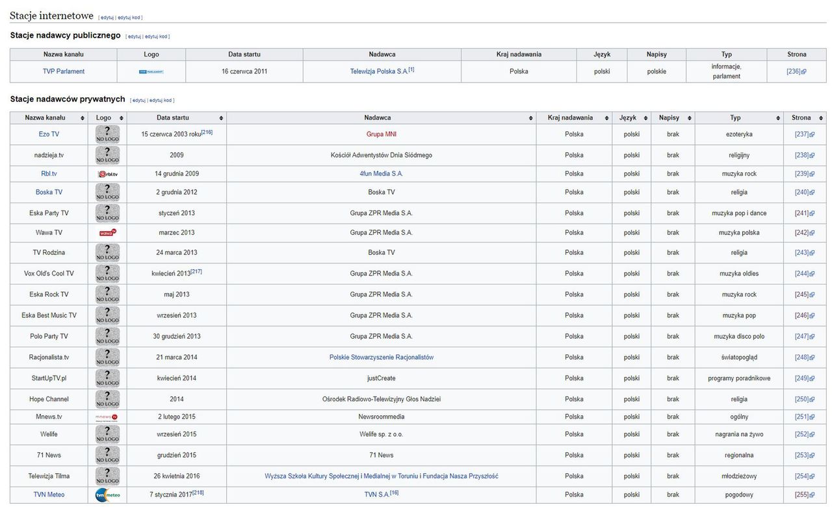832x507 pixels.
Task: Click 'edytuj kod' next to Stacje nadawcy publicznego
Action: pos(156,36)
